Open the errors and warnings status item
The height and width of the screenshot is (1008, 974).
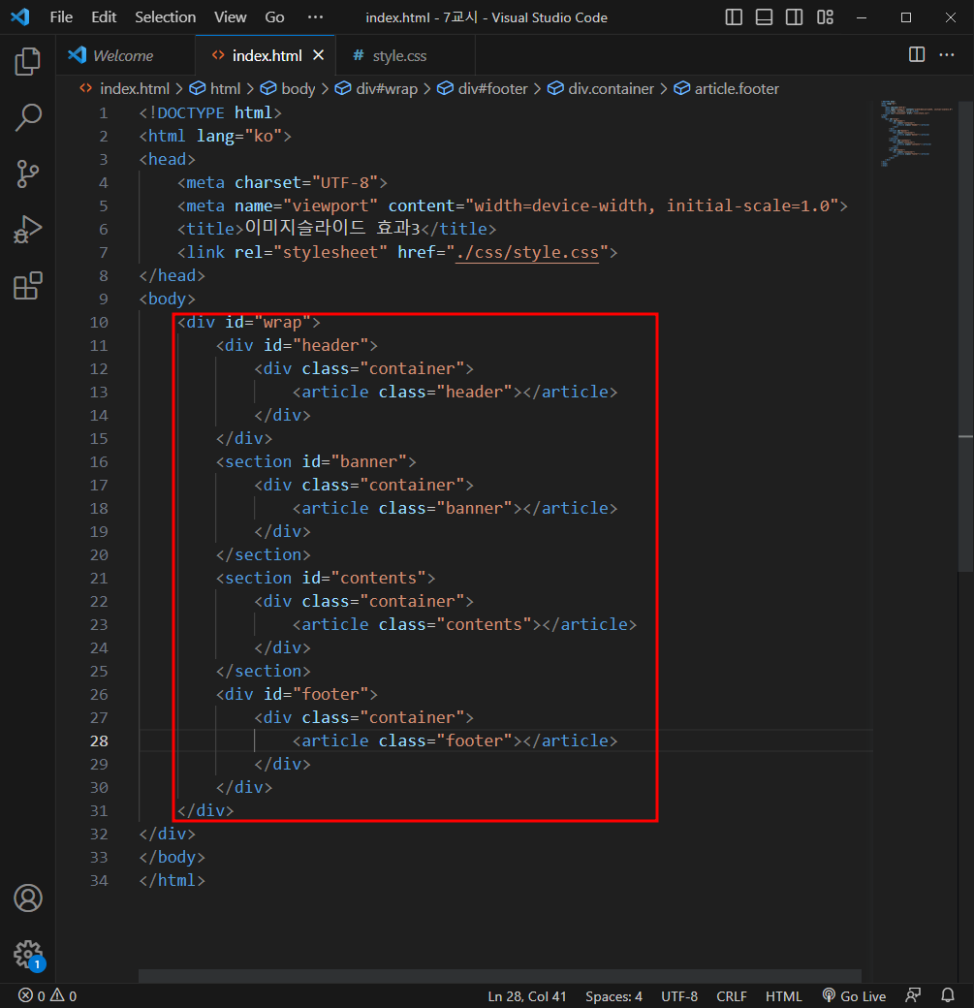(47, 995)
